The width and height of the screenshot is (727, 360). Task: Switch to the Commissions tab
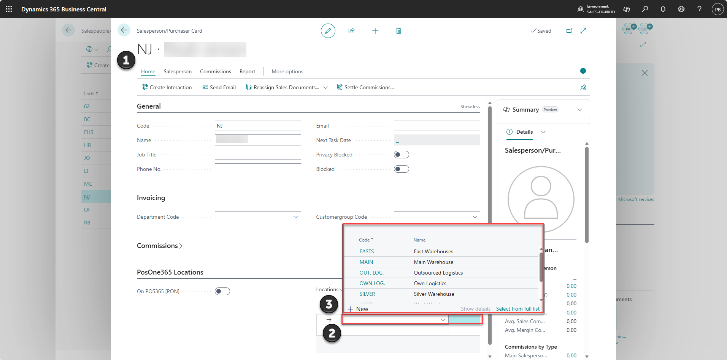point(216,71)
